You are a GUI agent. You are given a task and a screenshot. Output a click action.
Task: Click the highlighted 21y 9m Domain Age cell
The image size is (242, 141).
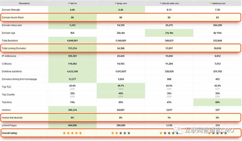pos(169,33)
